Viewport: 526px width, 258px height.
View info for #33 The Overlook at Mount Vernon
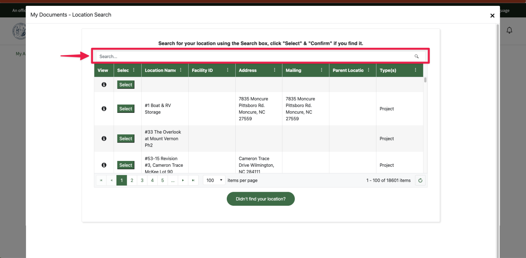tap(104, 138)
